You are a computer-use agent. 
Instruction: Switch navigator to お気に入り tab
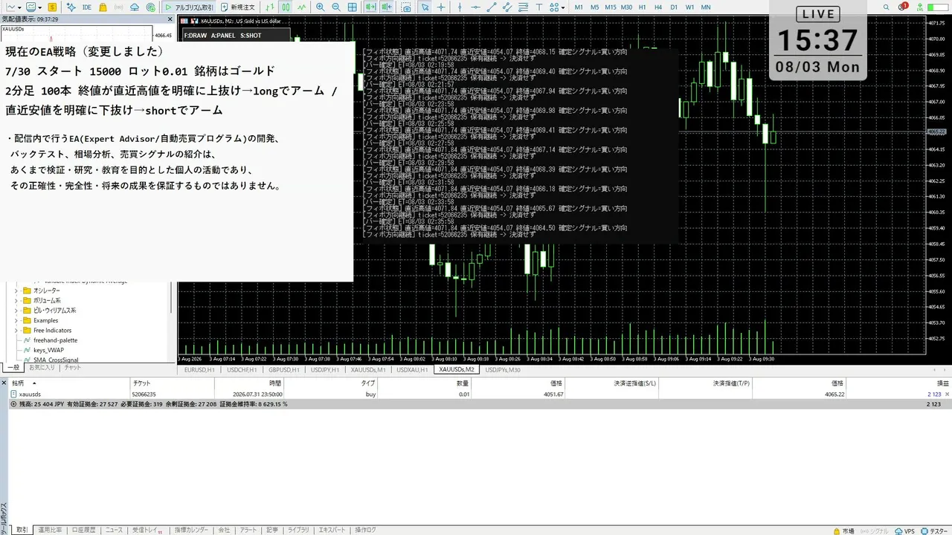pos(42,367)
